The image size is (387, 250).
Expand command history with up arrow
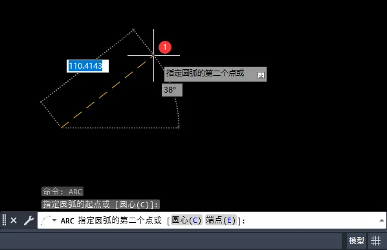[x=382, y=220]
